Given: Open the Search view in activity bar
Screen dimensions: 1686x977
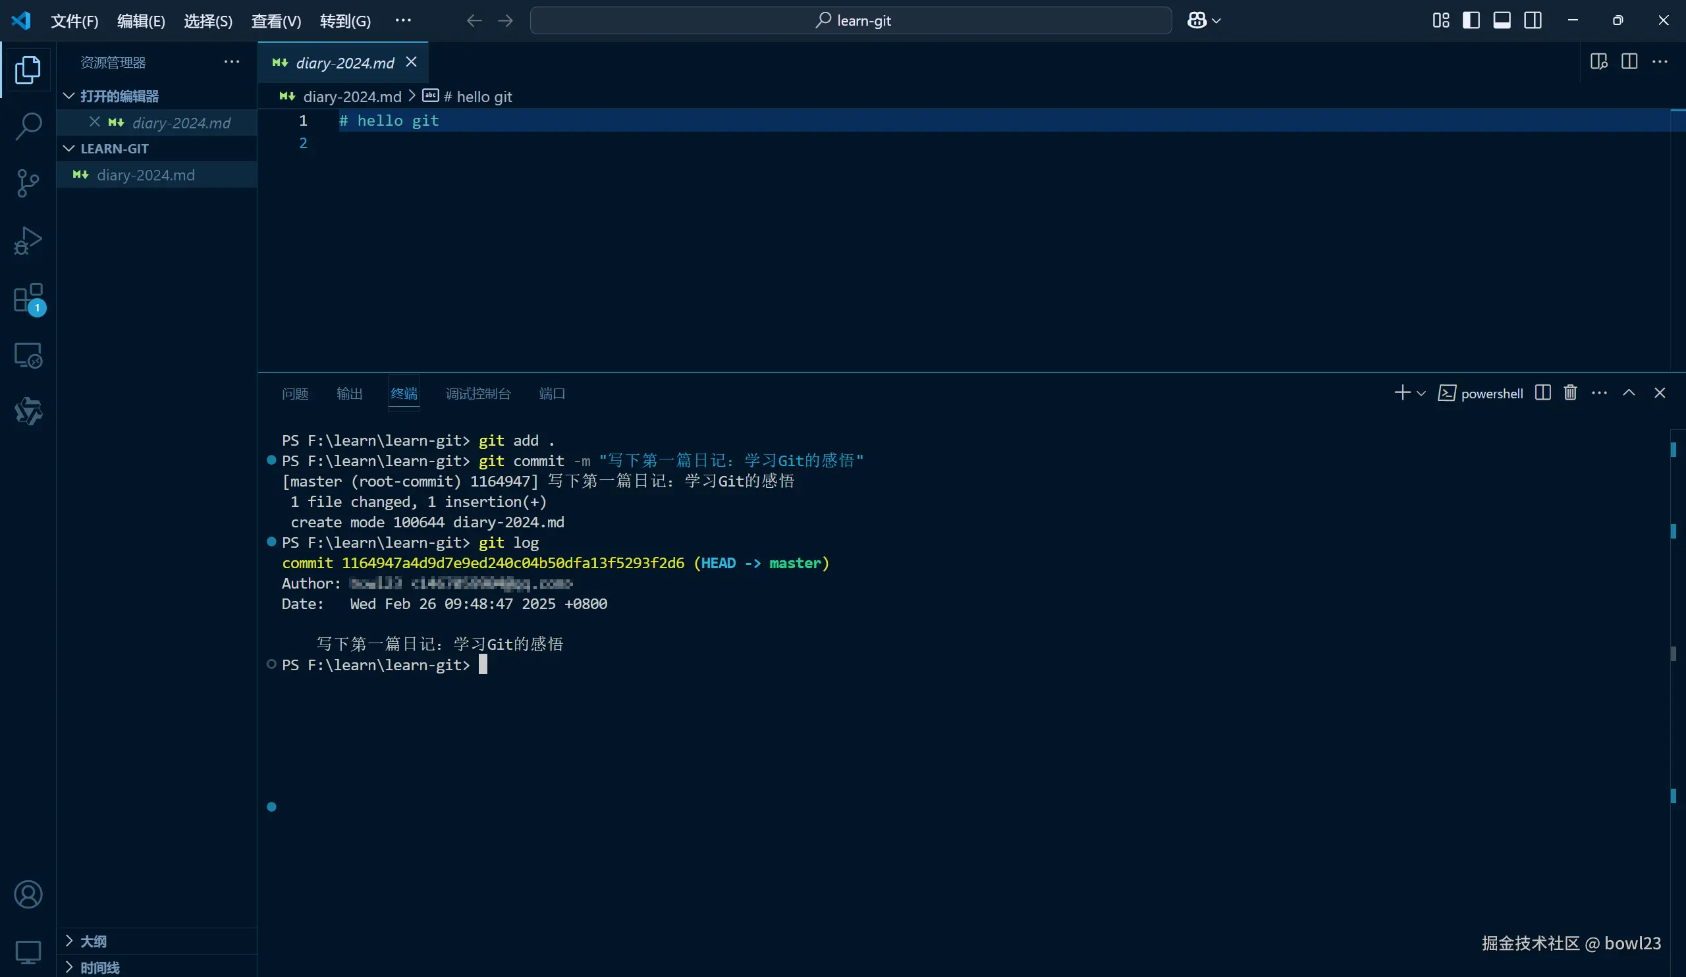Looking at the screenshot, I should 28,126.
